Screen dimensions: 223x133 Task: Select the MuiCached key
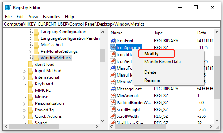(x=52, y=45)
